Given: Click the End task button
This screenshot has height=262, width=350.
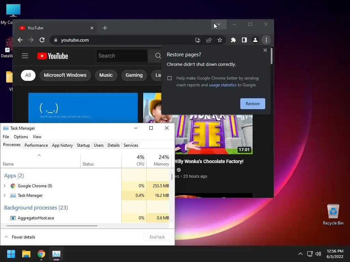Looking at the screenshot, I should click(x=157, y=237).
